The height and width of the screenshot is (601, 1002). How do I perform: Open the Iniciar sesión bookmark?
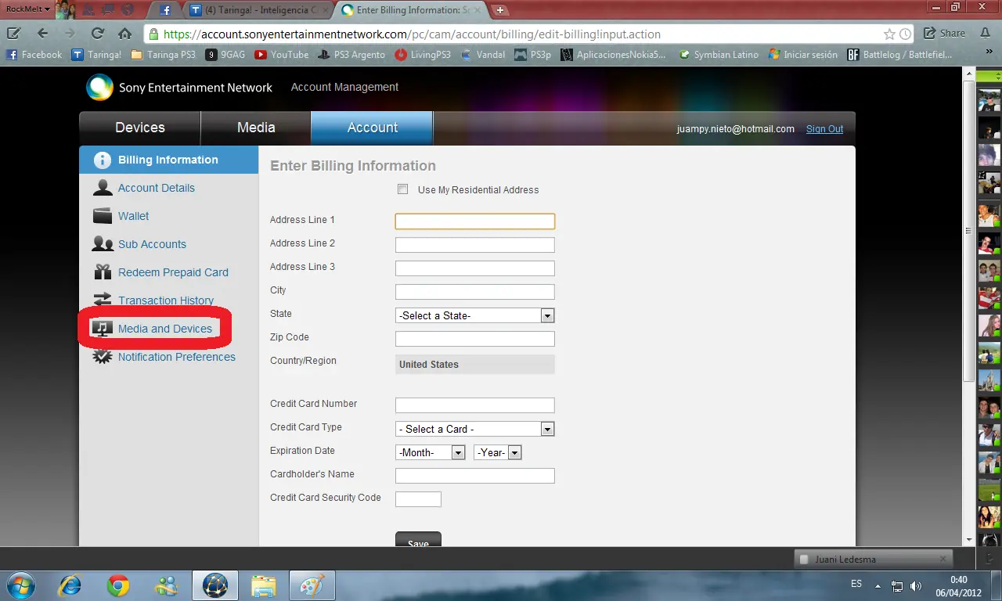(803, 55)
